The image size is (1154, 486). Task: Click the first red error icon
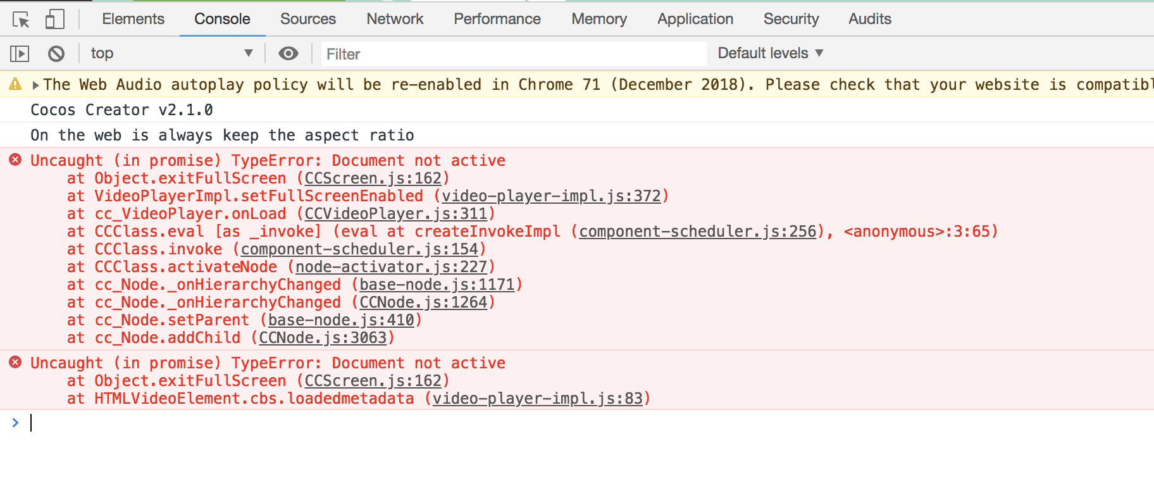[15, 160]
